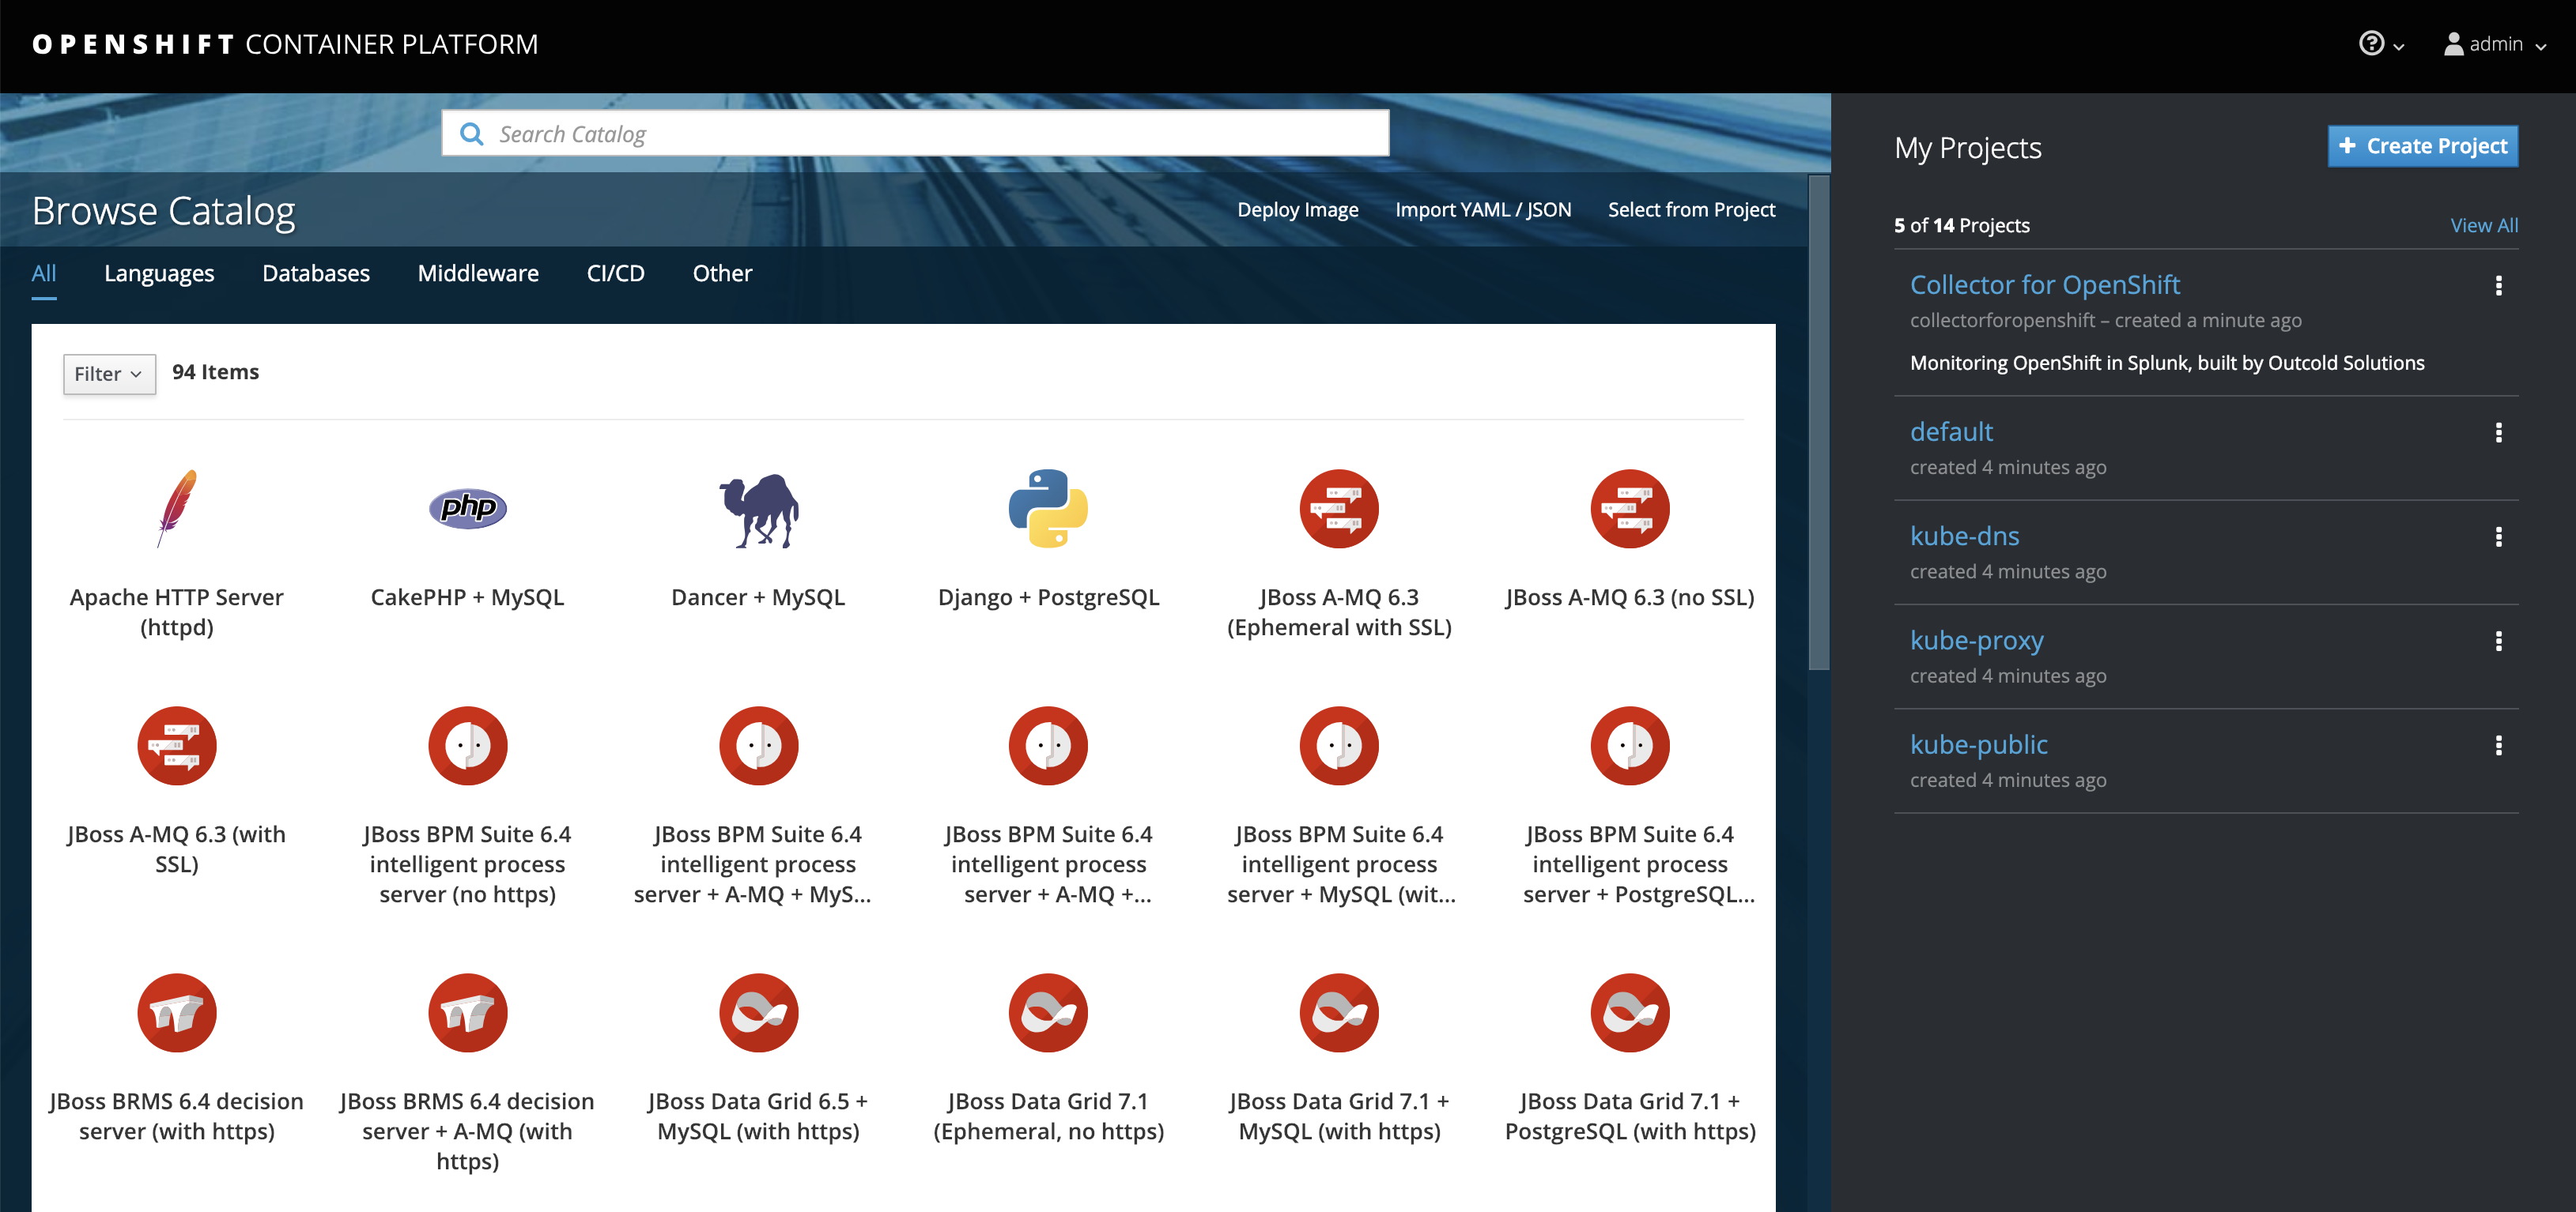Open JBoss A-MQ 6.3 (Ephemeral with SSL) icon
Viewport: 2576px width, 1212px height.
click(1339, 509)
